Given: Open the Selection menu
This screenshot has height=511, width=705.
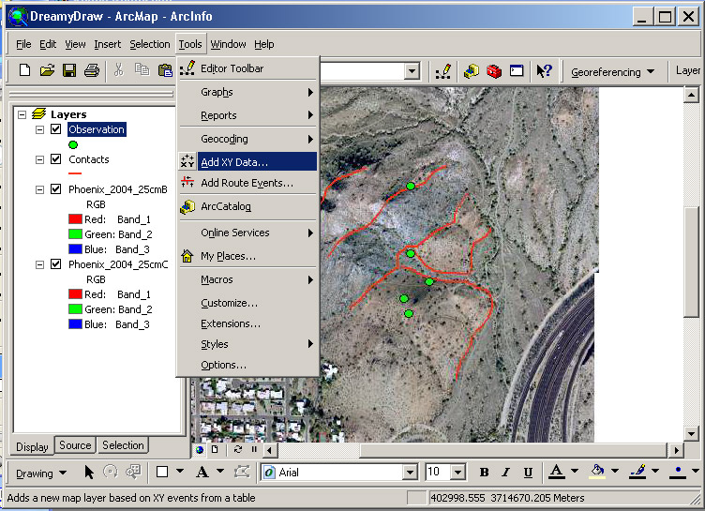Looking at the screenshot, I should point(150,44).
